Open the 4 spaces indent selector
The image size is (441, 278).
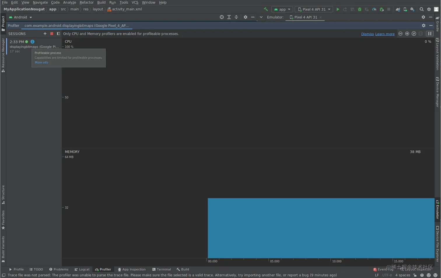coord(403,275)
